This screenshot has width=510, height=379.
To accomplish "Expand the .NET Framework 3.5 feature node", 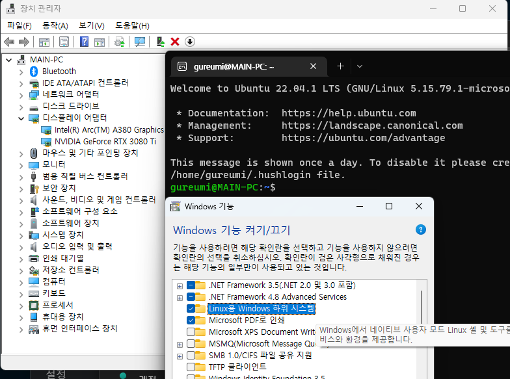I will pos(180,285).
